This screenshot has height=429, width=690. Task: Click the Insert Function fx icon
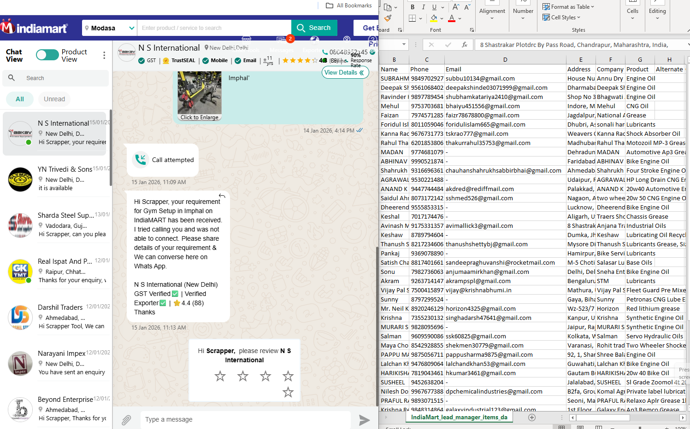465,45
